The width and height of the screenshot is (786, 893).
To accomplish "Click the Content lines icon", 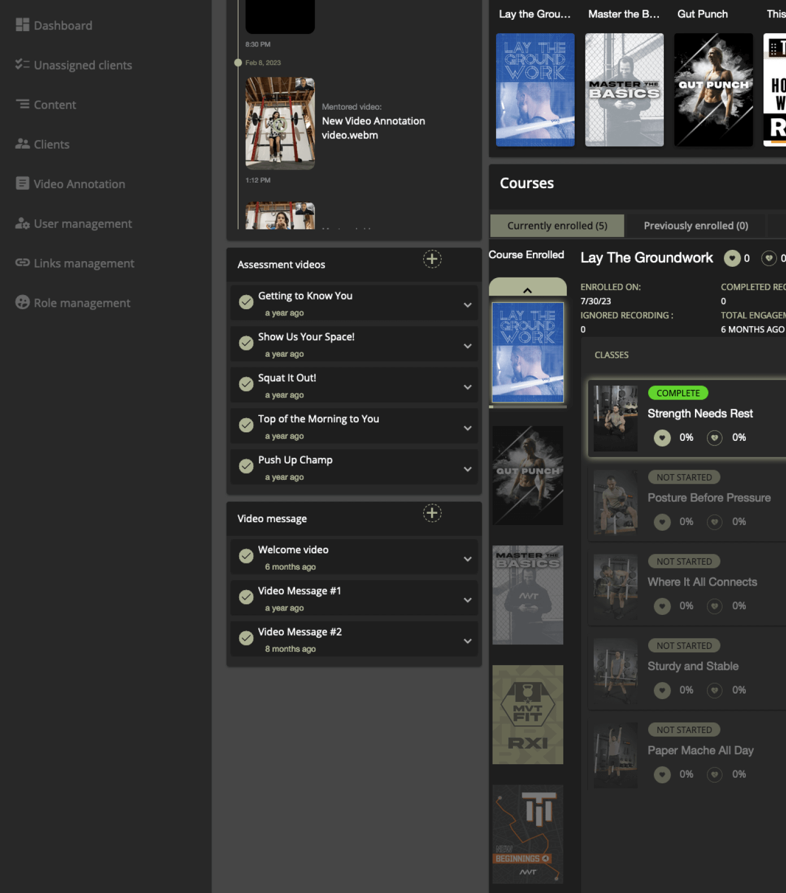I will (23, 104).
